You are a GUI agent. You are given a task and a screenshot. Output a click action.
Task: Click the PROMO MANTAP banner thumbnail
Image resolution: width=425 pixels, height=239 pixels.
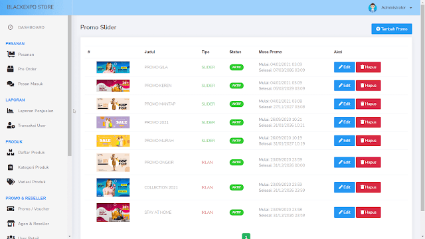pyautogui.click(x=113, y=104)
